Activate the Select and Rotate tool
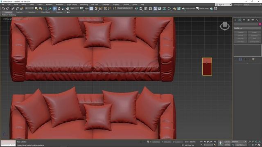 (x=59, y=8)
